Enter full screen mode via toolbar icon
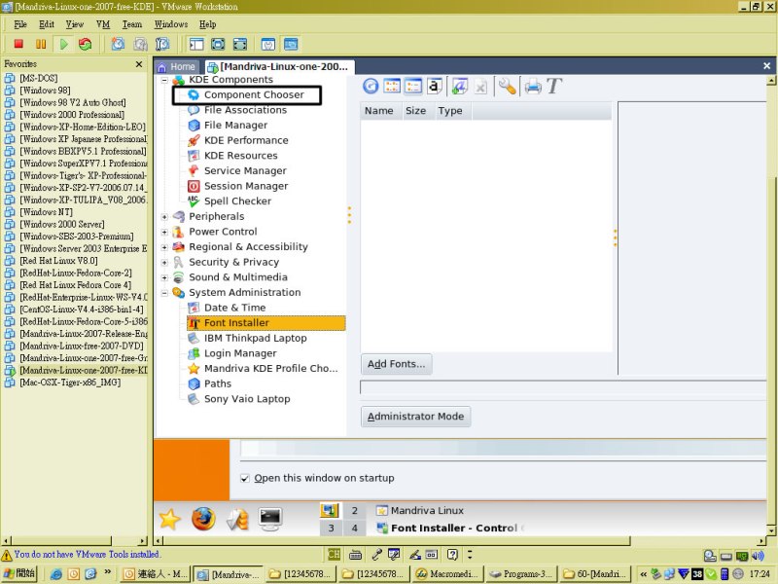 pos(239,44)
